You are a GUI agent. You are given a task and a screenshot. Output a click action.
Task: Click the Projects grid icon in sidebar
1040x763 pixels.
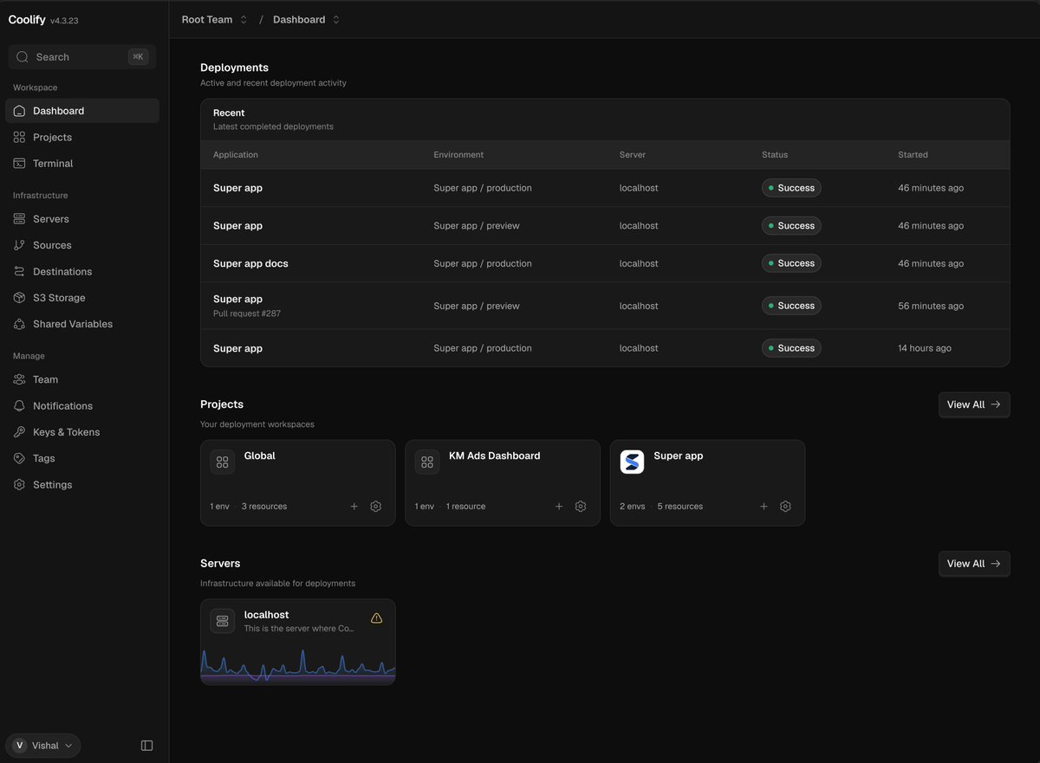pyautogui.click(x=19, y=137)
